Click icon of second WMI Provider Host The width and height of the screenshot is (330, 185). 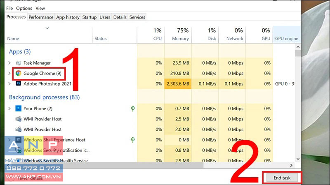coord(18,129)
